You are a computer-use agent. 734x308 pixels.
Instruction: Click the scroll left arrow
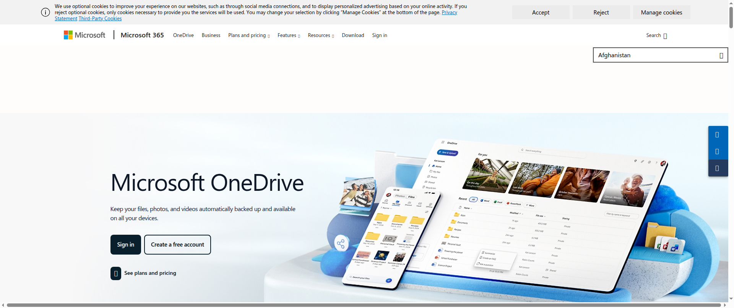[x=3, y=305]
